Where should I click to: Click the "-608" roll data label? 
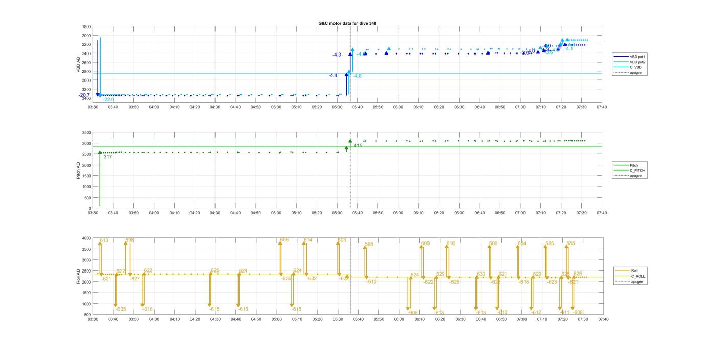tap(578, 312)
